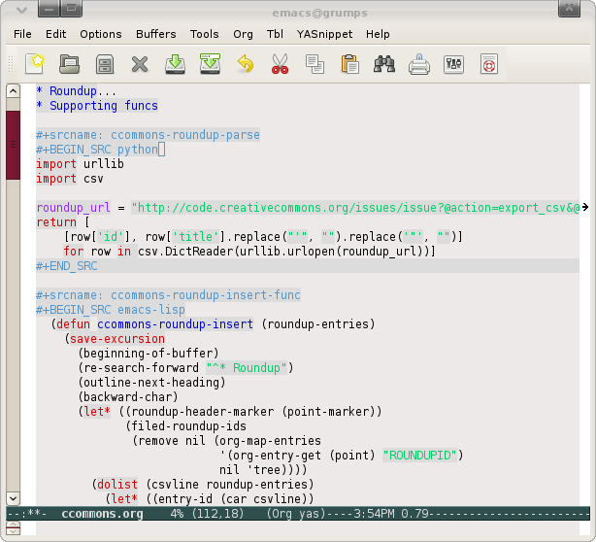The height and width of the screenshot is (542, 596).
Task: Click the #+BEGIN_SRC emacs-lisp line
Action: point(111,310)
